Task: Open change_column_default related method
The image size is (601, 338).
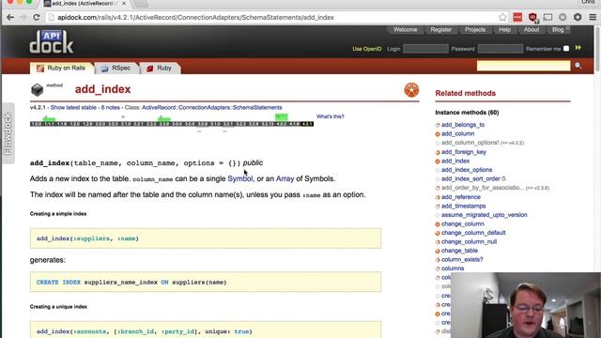Action: (x=473, y=233)
